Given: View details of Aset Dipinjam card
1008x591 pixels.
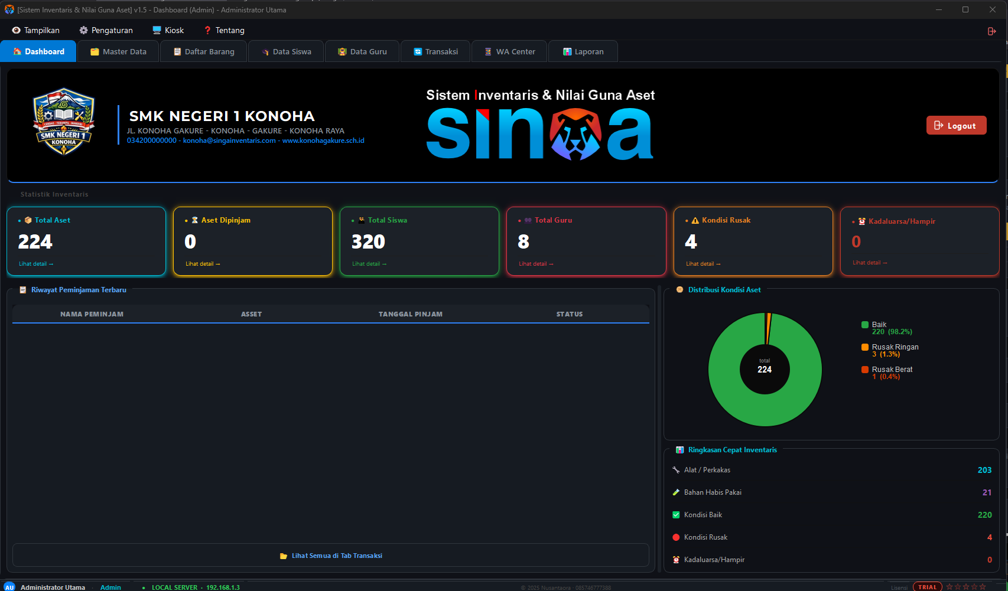Looking at the screenshot, I should click(203, 264).
